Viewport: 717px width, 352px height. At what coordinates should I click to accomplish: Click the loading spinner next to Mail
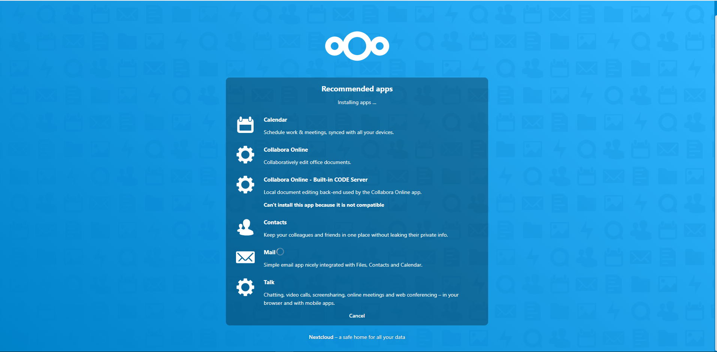click(x=280, y=252)
